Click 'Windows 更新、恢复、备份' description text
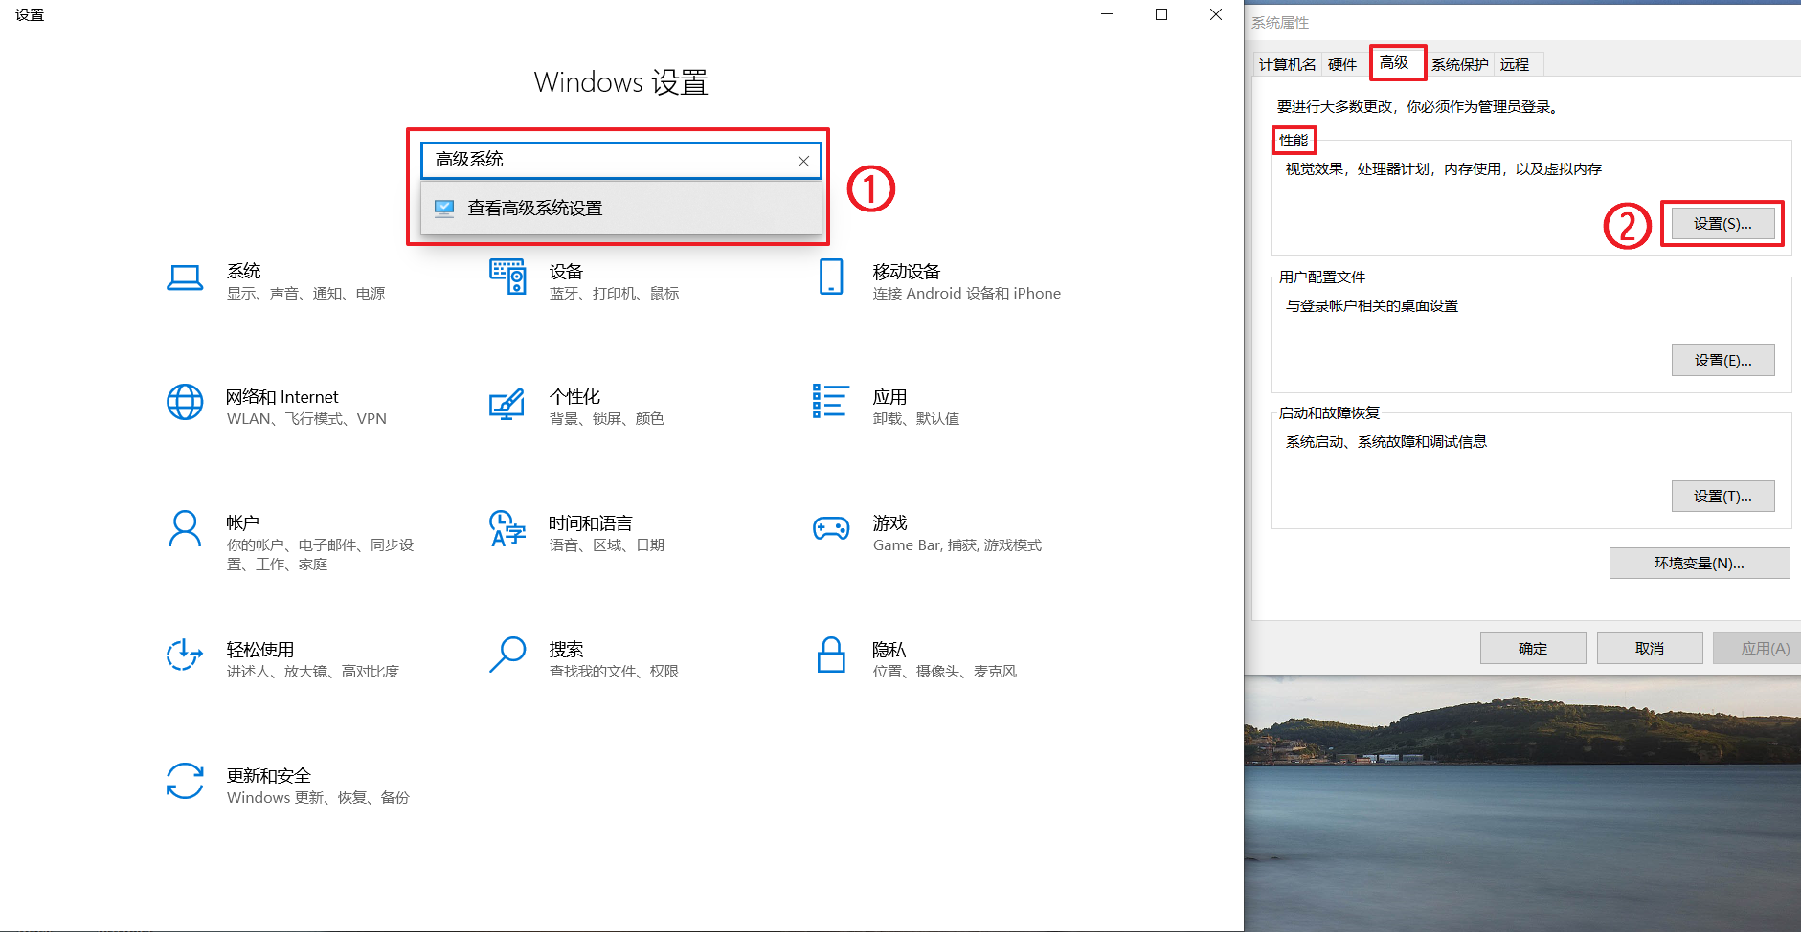The width and height of the screenshot is (1801, 932). (318, 798)
